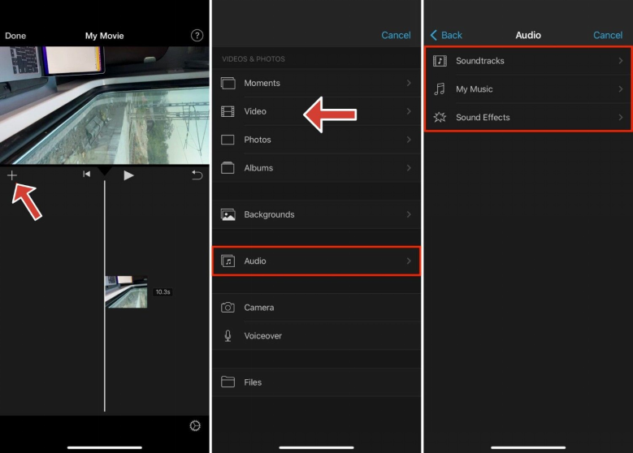Play the movie preview
633x453 pixels.
coord(128,175)
